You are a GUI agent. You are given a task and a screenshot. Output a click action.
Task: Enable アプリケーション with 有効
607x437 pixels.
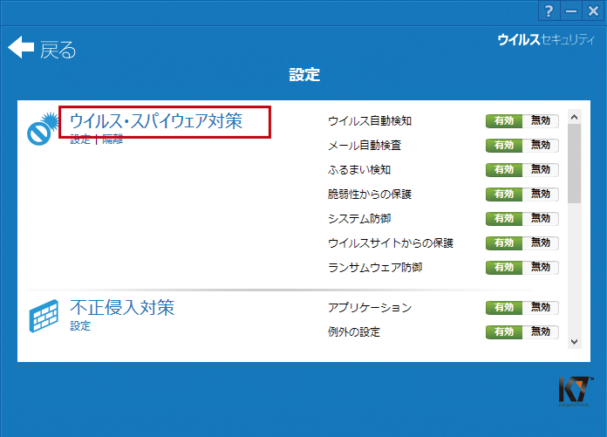pos(504,307)
